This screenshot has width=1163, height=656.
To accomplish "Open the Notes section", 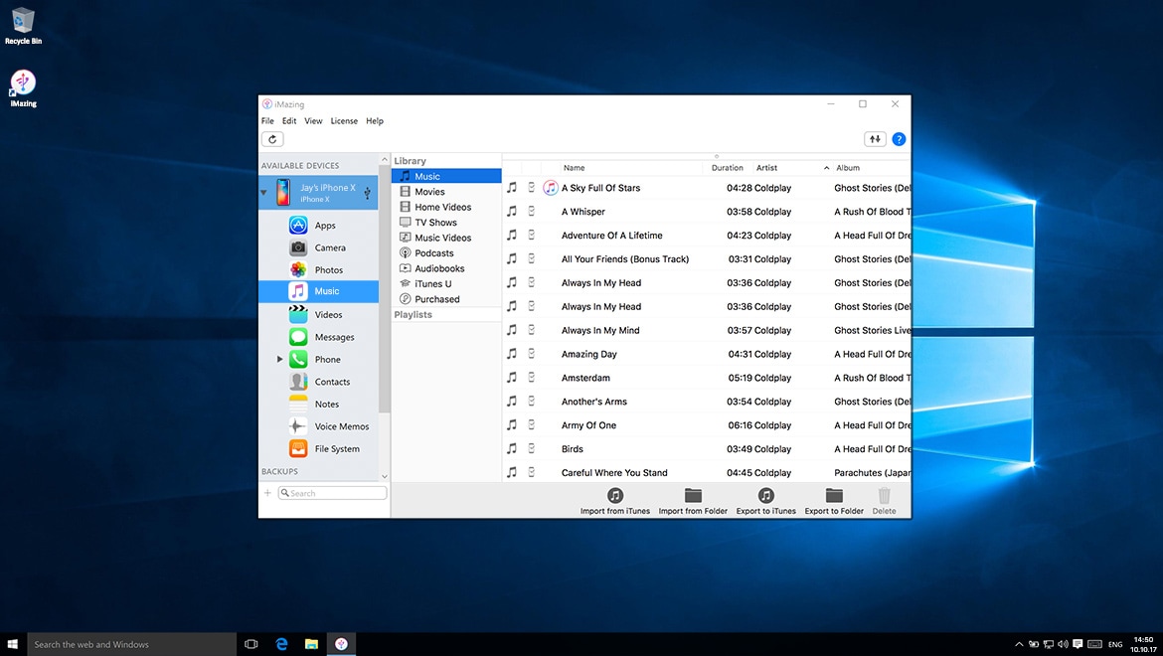I will click(325, 404).
